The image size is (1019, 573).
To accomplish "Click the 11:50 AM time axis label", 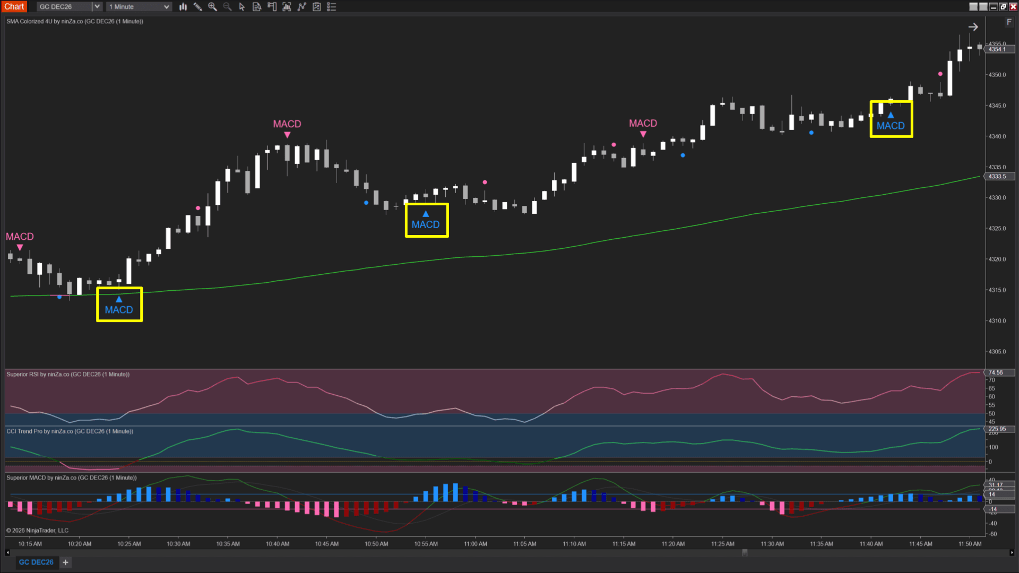I will (x=970, y=544).
